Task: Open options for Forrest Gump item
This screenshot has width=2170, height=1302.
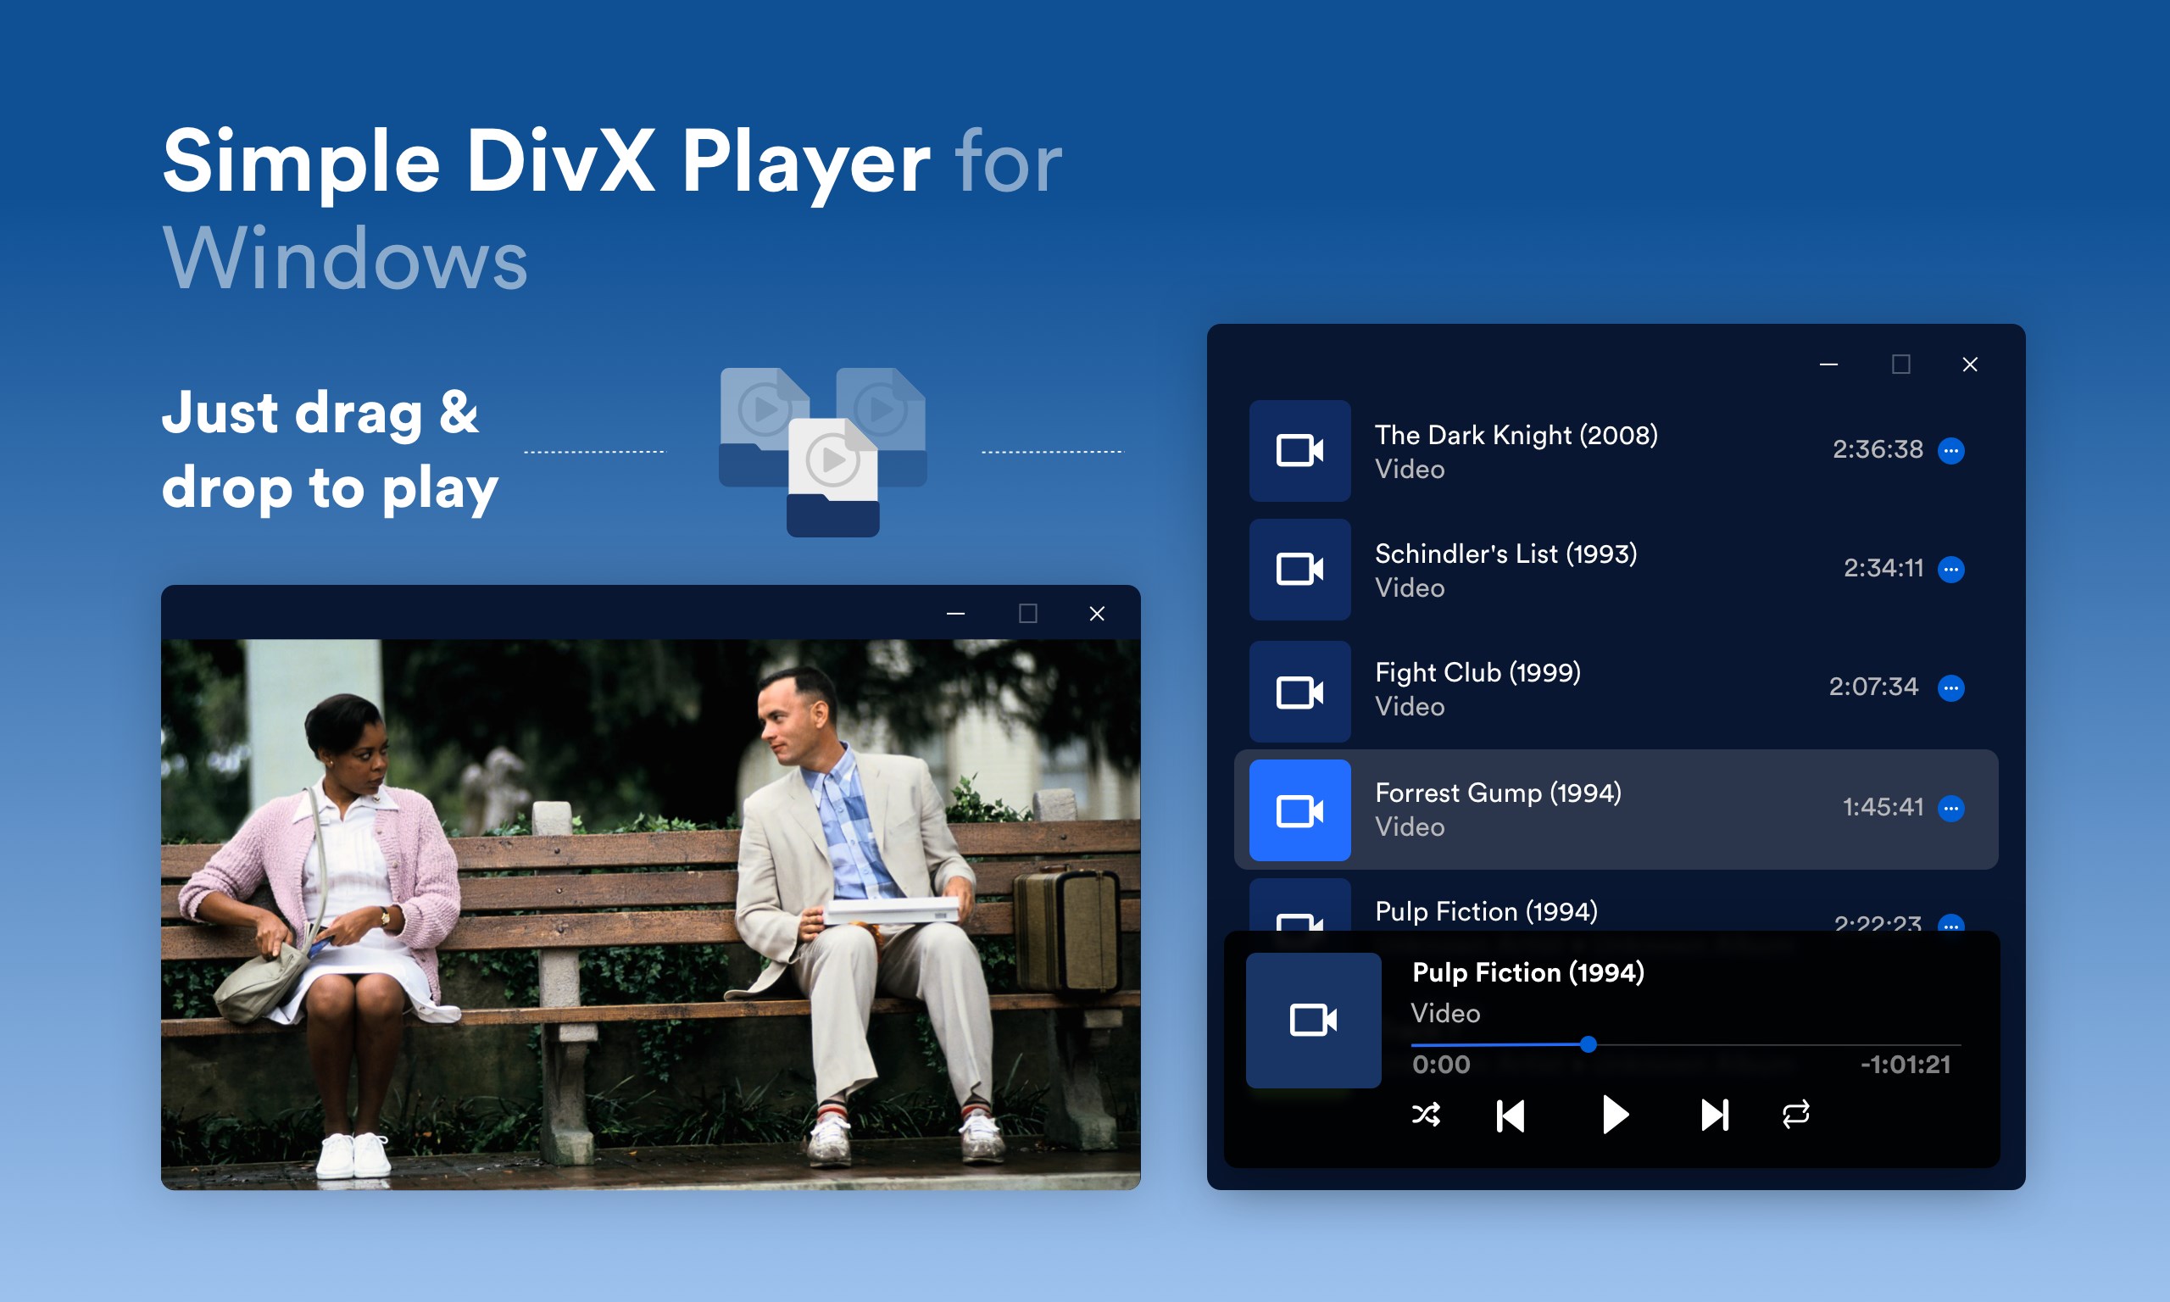Action: 1950,808
